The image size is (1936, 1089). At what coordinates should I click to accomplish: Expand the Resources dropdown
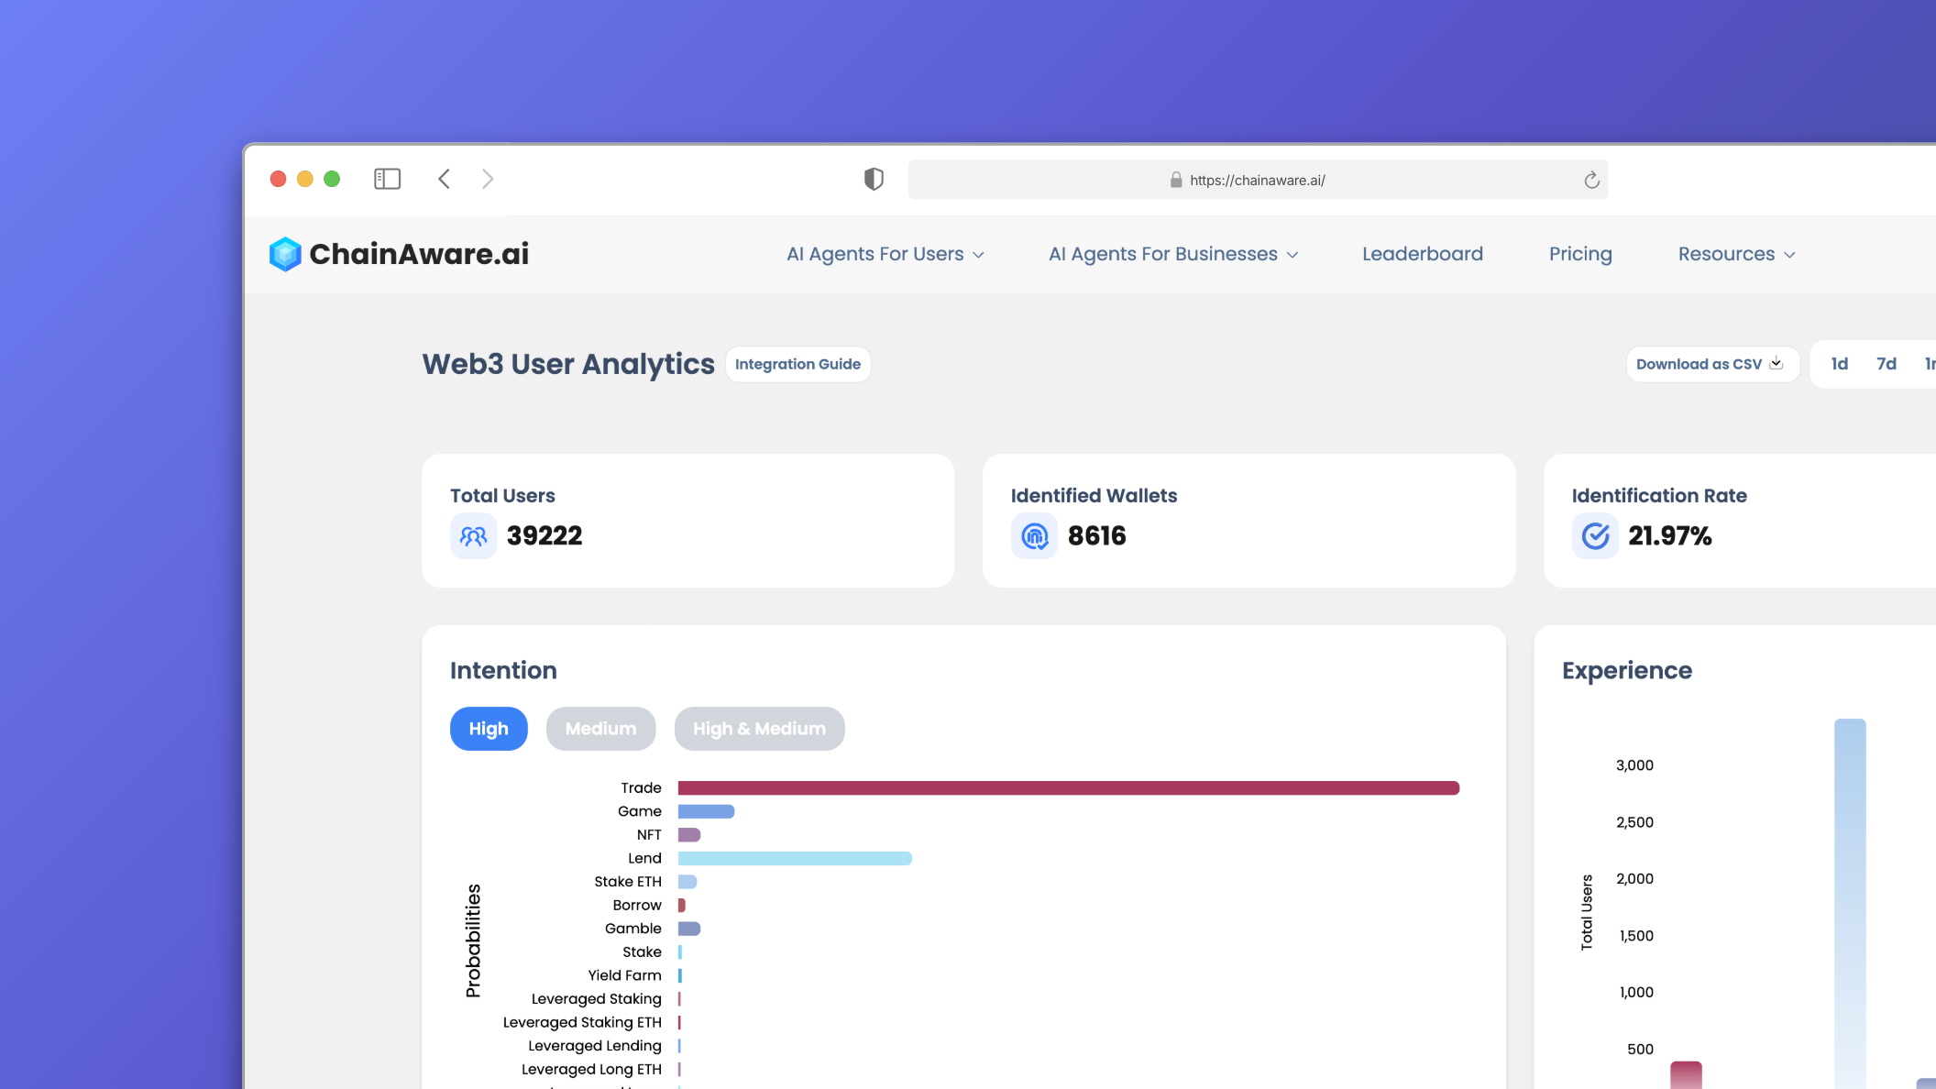tap(1736, 254)
